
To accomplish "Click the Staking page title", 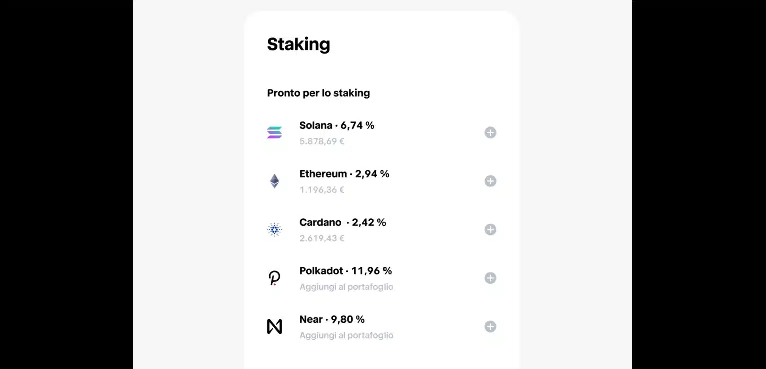I will (x=298, y=44).
